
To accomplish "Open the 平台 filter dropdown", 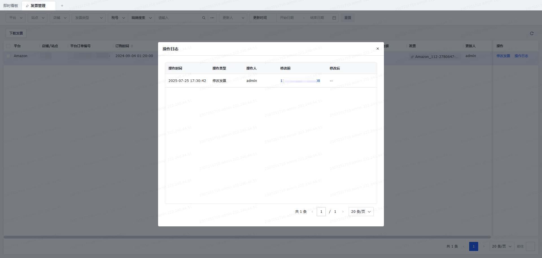I will (x=16, y=18).
